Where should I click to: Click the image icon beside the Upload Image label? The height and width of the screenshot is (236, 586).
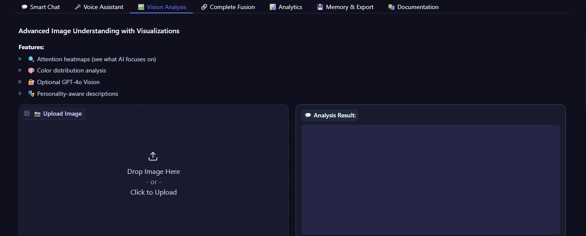(27, 113)
